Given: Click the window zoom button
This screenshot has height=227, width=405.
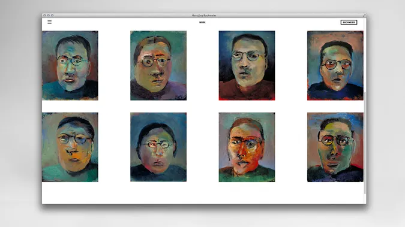Looking at the screenshot, I should (x=52, y=16).
